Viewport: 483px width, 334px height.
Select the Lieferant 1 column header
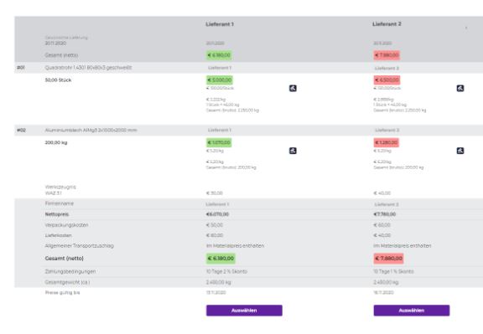pos(220,24)
